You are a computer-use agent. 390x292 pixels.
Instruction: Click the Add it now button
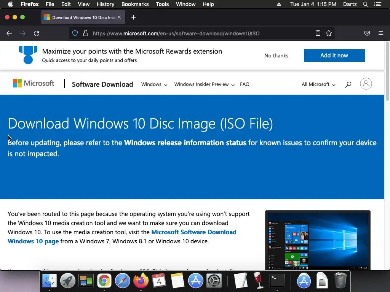tap(334, 56)
